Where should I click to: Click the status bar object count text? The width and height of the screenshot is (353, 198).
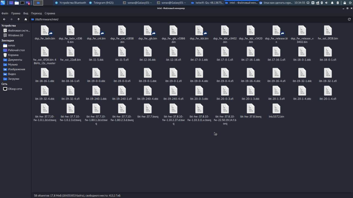(77, 196)
